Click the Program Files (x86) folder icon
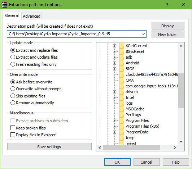This screenshot has width=192, height=169. pos(121,126)
